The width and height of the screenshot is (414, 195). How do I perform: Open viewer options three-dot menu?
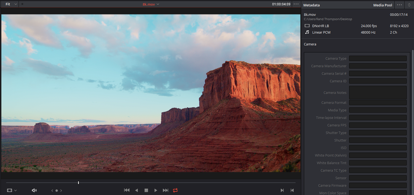(x=296, y=4)
